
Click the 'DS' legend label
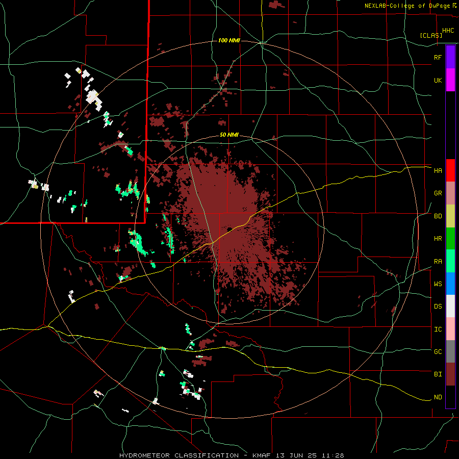click(438, 307)
